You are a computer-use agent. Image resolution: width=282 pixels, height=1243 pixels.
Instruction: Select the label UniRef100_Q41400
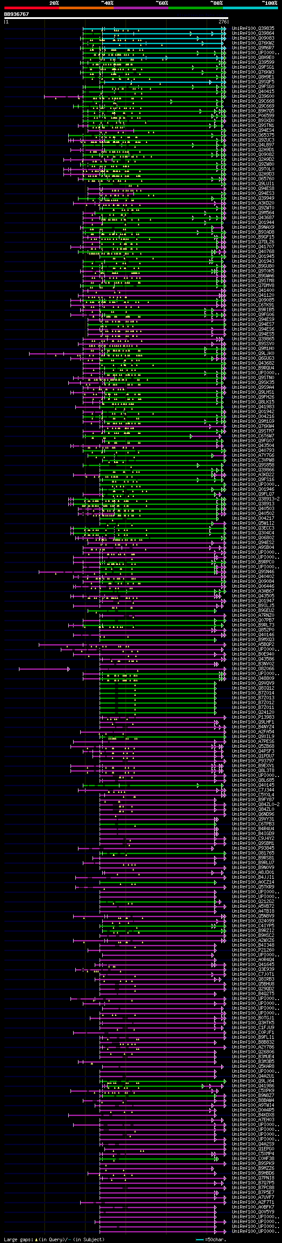pos(253,290)
